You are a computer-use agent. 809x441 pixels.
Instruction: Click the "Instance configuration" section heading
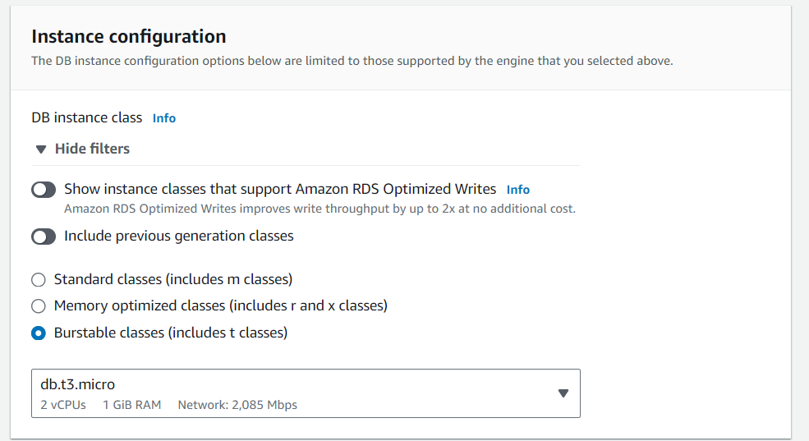[x=128, y=36]
